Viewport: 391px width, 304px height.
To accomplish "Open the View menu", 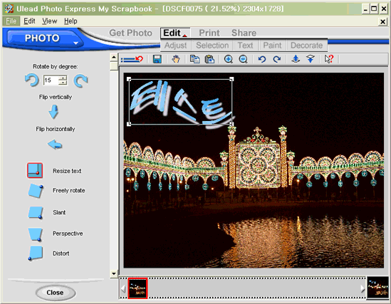I will pos(49,21).
